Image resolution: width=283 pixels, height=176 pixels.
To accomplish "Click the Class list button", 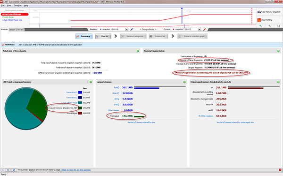I will tap(103, 36).
